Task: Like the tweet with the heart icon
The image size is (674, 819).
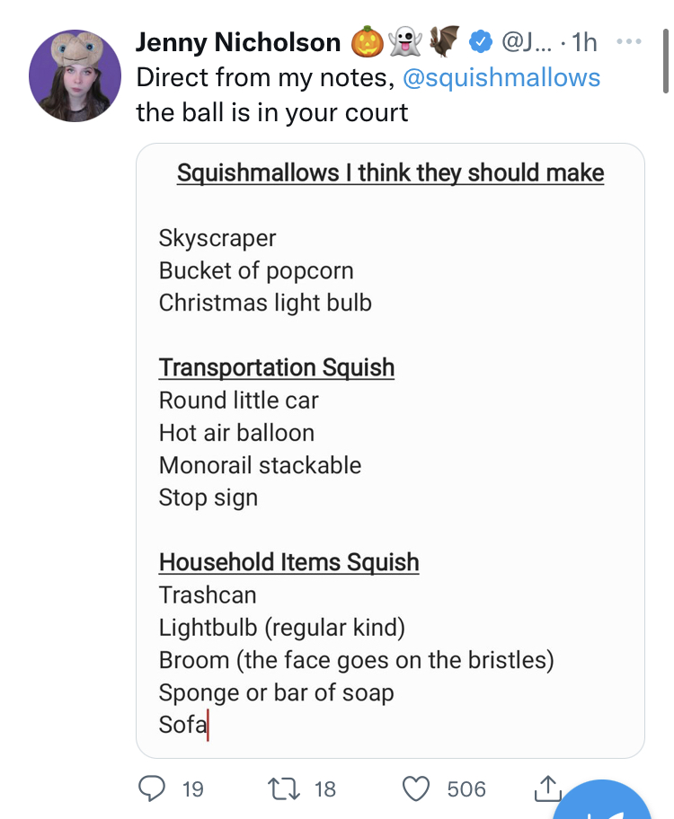Action: [416, 788]
